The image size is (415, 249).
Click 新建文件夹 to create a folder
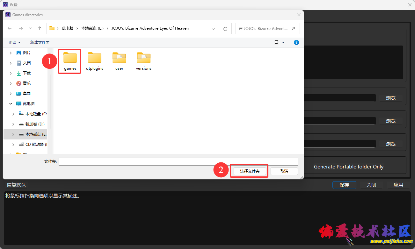[40, 42]
